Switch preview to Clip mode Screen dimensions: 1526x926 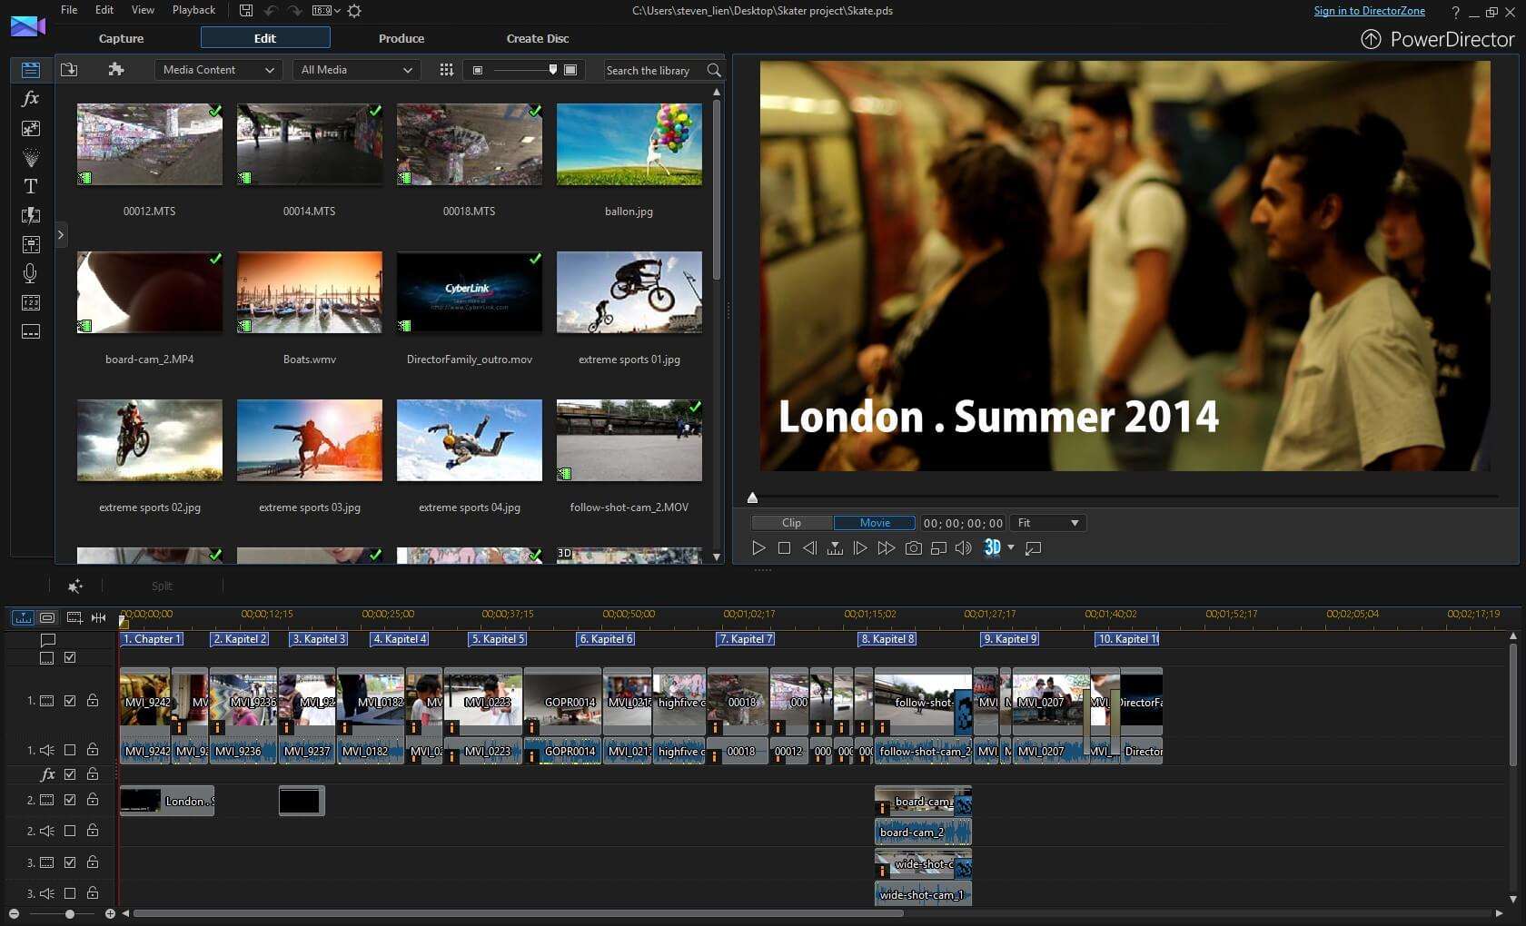(791, 523)
